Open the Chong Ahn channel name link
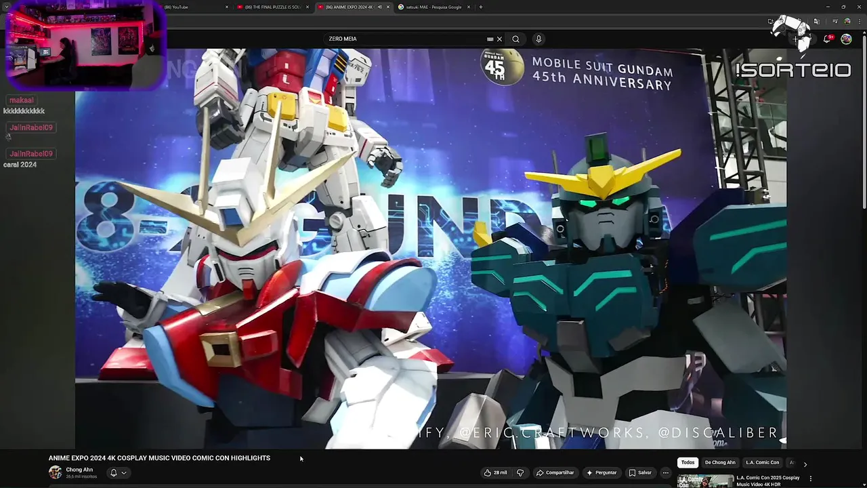Viewport: 867px width, 488px height. coord(79,470)
